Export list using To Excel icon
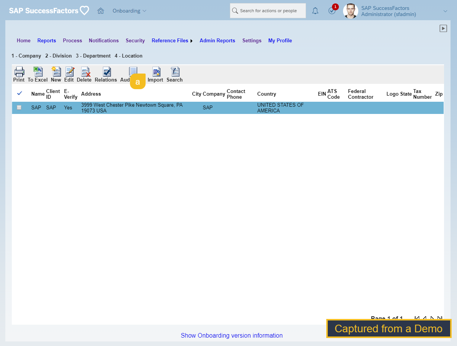Screen dimensions: 457x346 pos(38,72)
